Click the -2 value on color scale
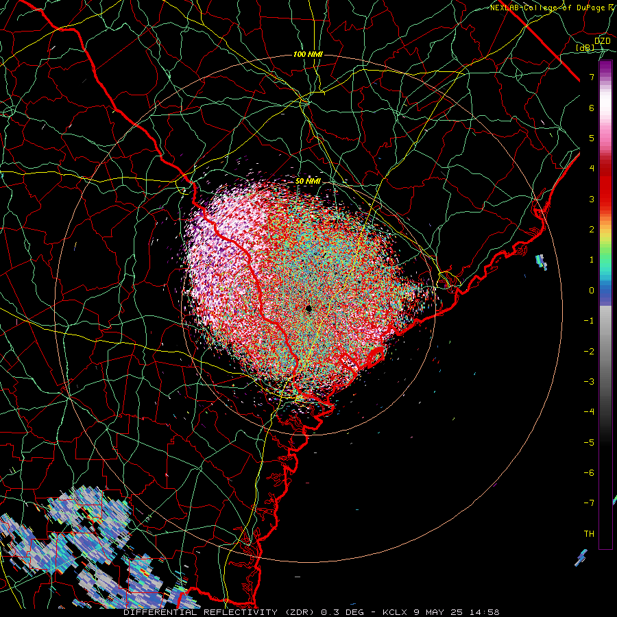This screenshot has width=617, height=617. pyautogui.click(x=589, y=351)
